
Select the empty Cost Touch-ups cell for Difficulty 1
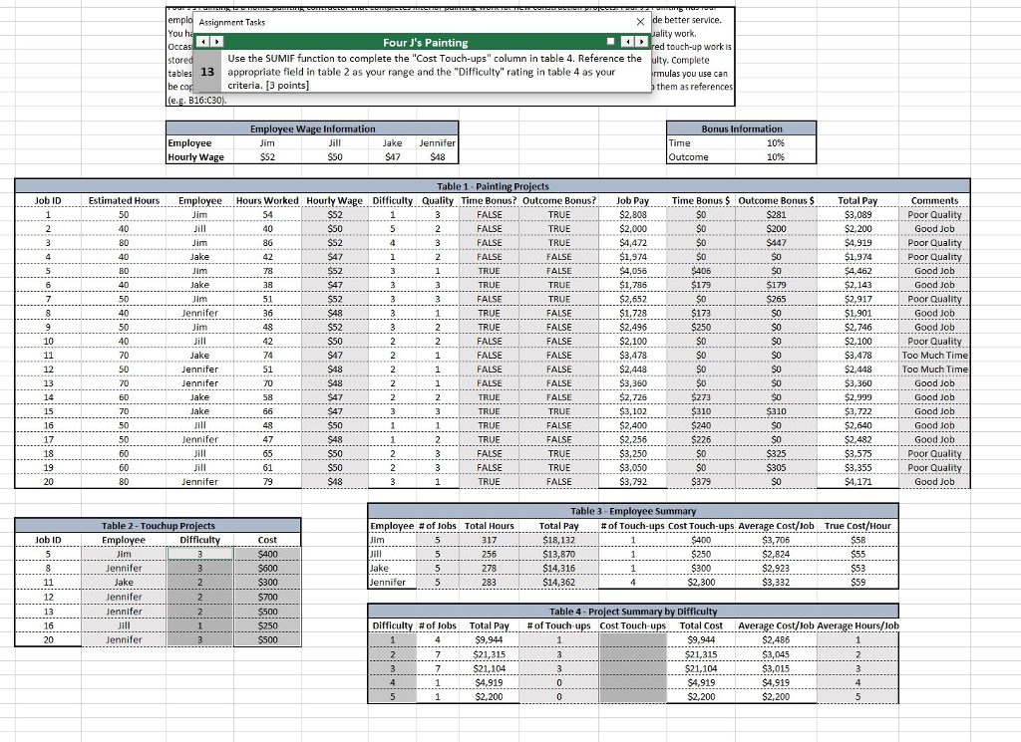pyautogui.click(x=633, y=639)
